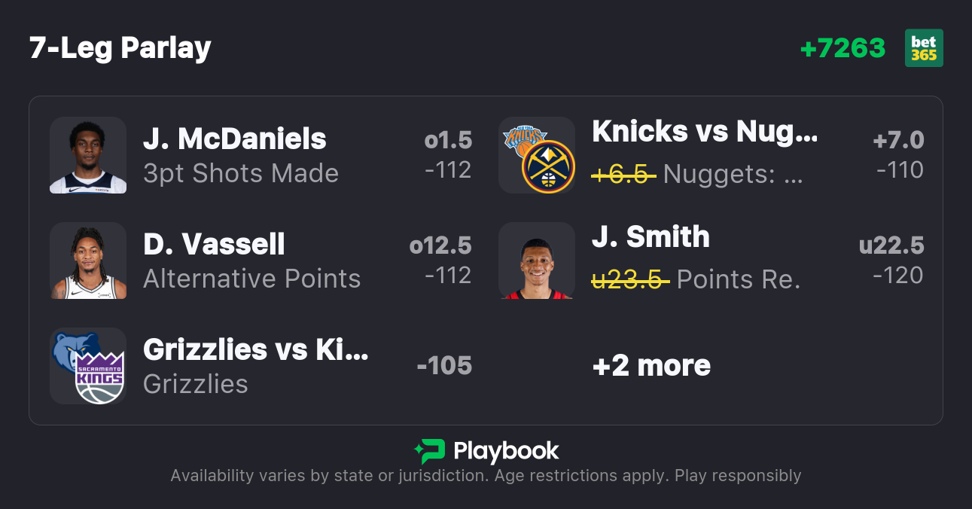Click the +7263 parlay odds
Screen dimensions: 972x509
[x=843, y=48]
